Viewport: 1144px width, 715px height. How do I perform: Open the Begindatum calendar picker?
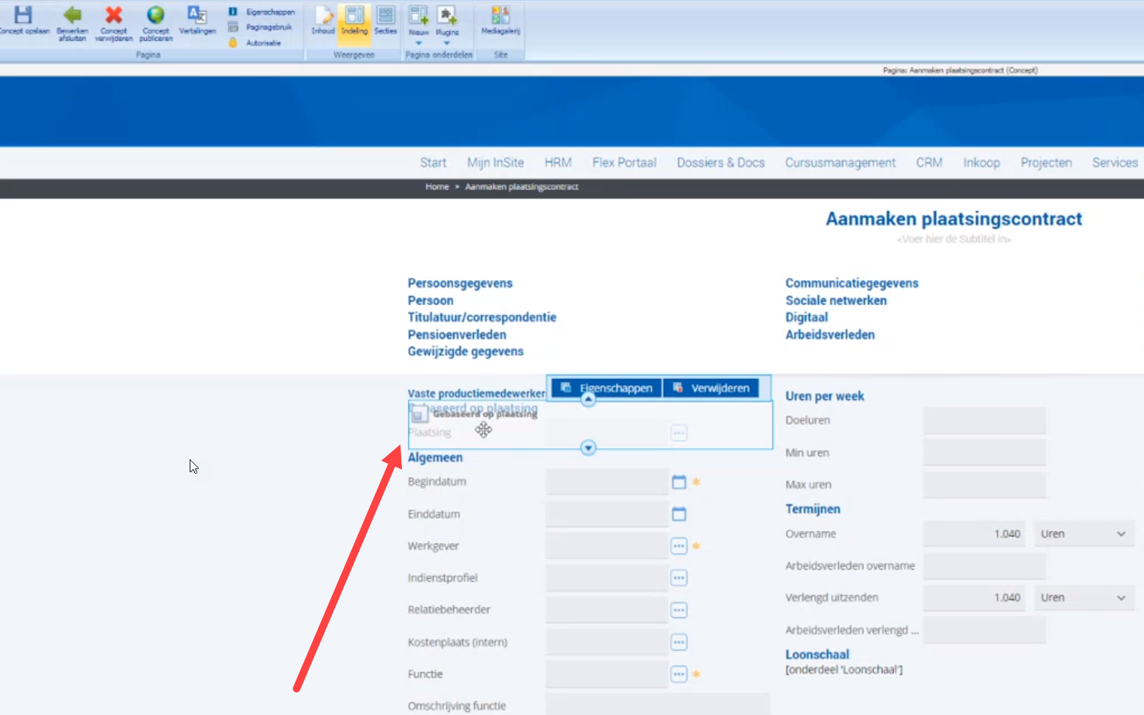tap(679, 482)
